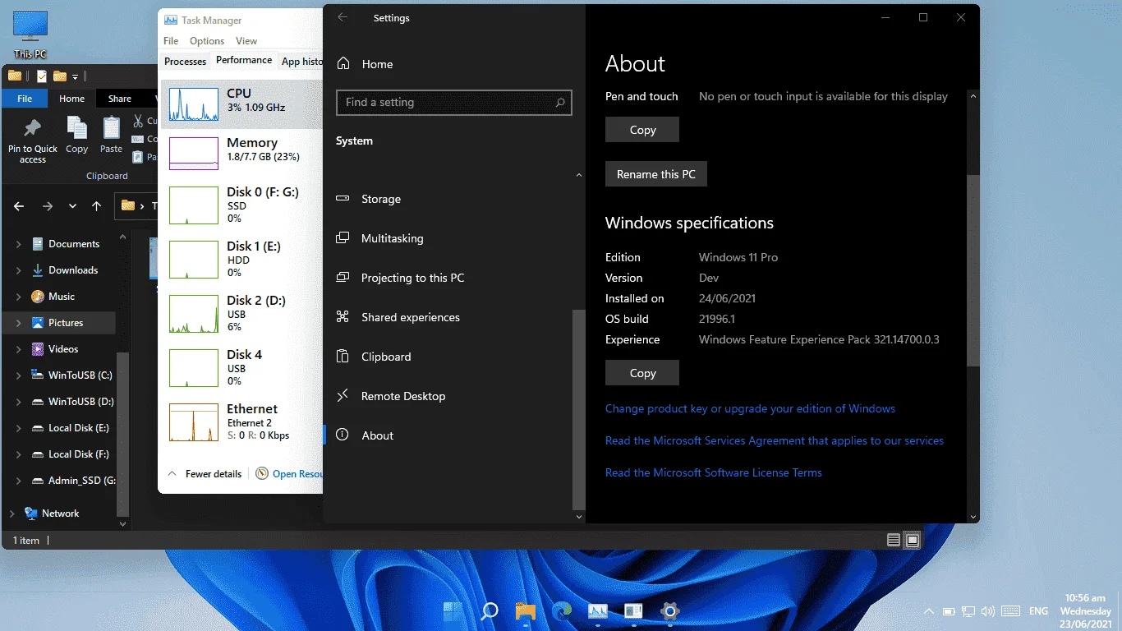Show hidden tray icons chevron
1122x631 pixels.
[929, 611]
